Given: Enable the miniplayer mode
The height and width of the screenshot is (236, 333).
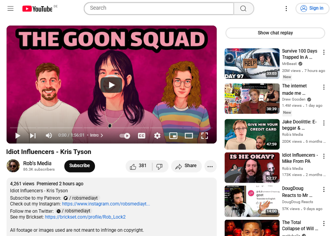Looking at the screenshot, I should pos(173,136).
